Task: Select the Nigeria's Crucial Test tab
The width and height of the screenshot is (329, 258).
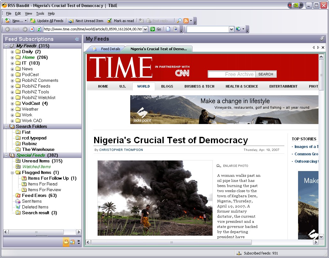Action: click(158, 49)
